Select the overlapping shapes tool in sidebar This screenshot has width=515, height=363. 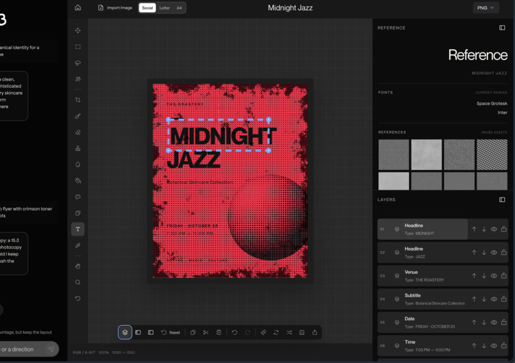point(78,213)
